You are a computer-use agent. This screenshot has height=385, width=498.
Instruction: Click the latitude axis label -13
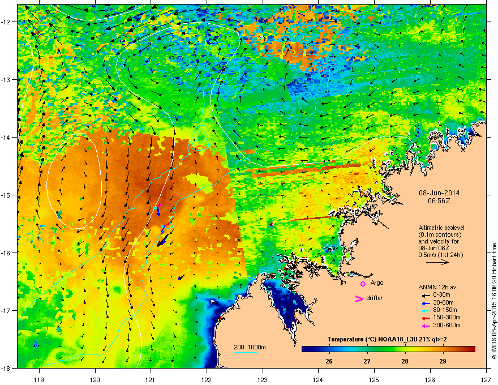coord(6,80)
